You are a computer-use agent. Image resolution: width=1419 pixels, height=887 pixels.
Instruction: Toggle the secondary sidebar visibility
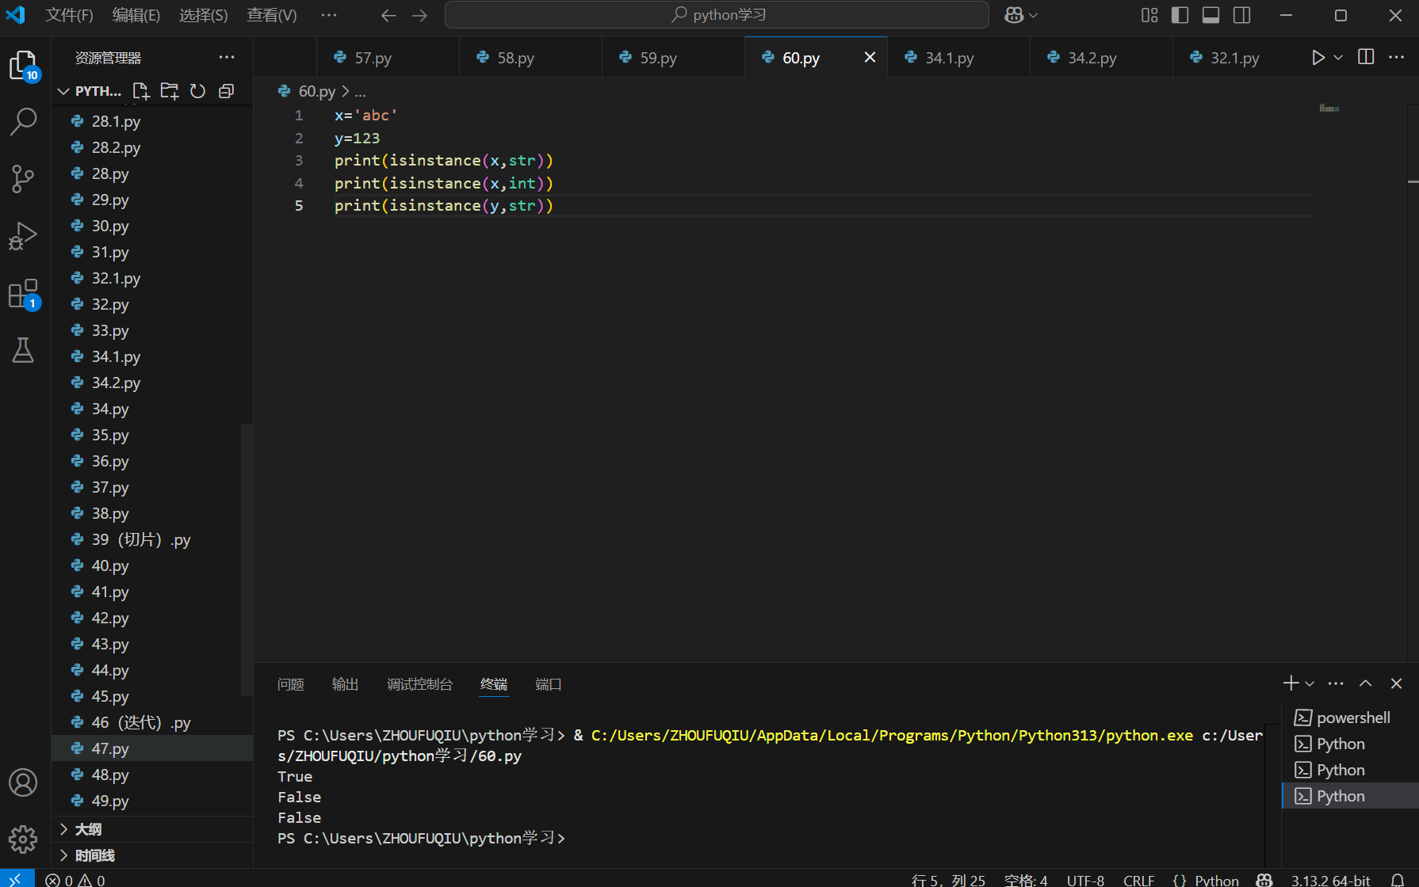1242,15
